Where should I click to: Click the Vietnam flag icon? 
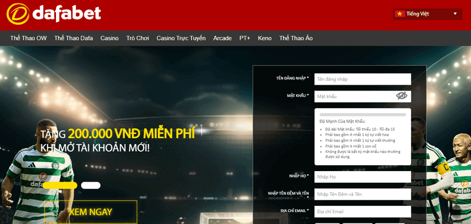(x=400, y=14)
